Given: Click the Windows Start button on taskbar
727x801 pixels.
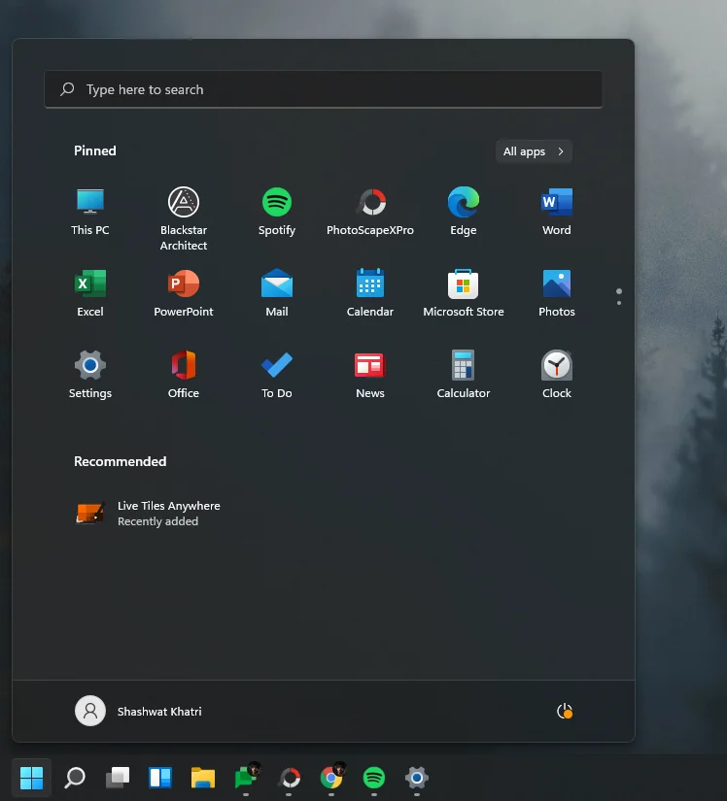Looking at the screenshot, I should 31,778.
